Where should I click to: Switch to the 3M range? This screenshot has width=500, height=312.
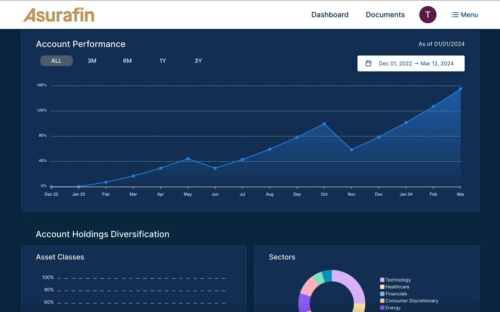[92, 61]
